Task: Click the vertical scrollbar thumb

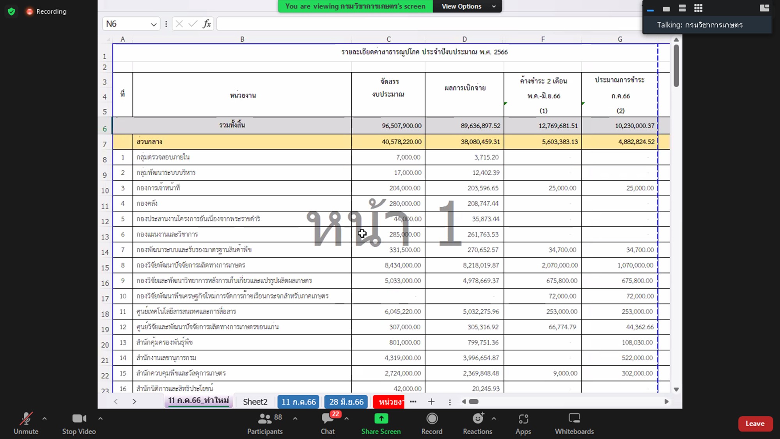Action: pos(676,66)
